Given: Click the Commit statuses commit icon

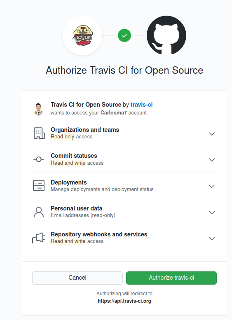Looking at the screenshot, I should (x=39, y=159).
